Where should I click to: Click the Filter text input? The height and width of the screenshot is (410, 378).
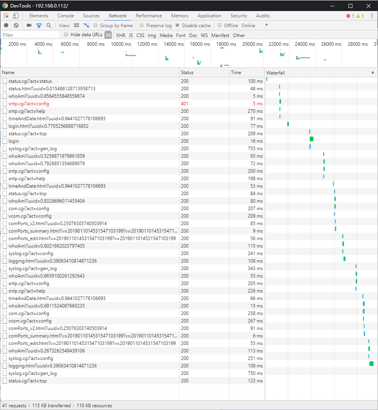[30, 35]
